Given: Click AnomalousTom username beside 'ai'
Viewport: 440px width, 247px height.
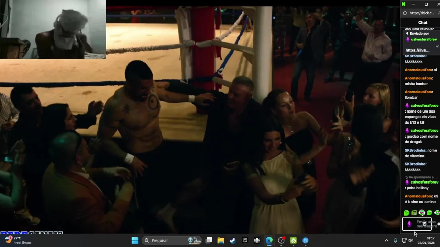Looking at the screenshot, I should tap(418, 70).
